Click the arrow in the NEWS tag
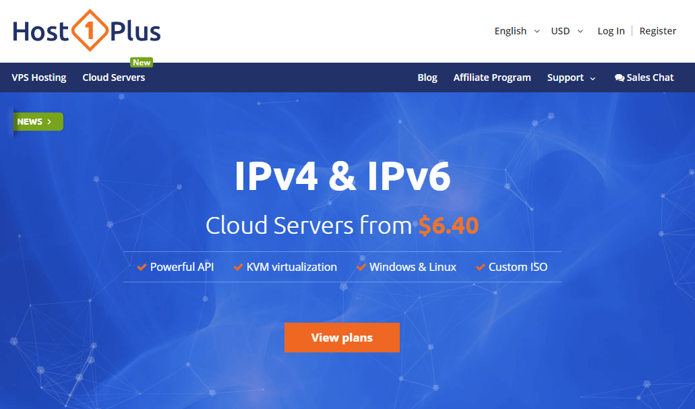 click(x=49, y=122)
